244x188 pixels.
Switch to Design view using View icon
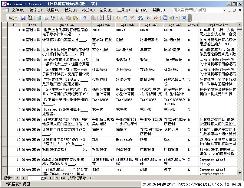point(11,18)
